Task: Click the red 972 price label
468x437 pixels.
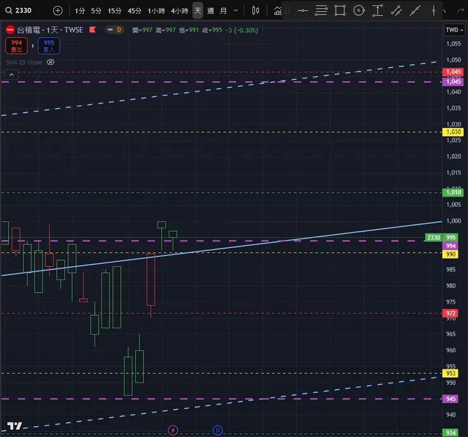Action: (x=450, y=314)
